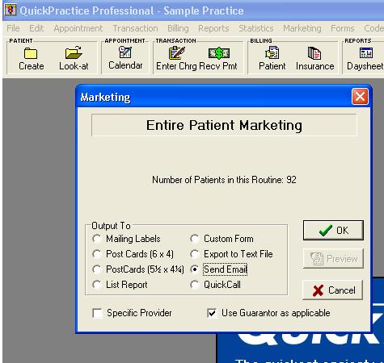Click the Output To group label
384x363 pixels.
pyautogui.click(x=111, y=226)
